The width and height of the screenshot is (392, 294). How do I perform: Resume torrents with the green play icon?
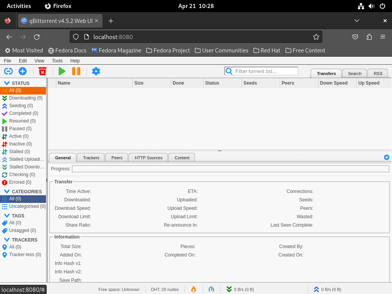coord(62,71)
